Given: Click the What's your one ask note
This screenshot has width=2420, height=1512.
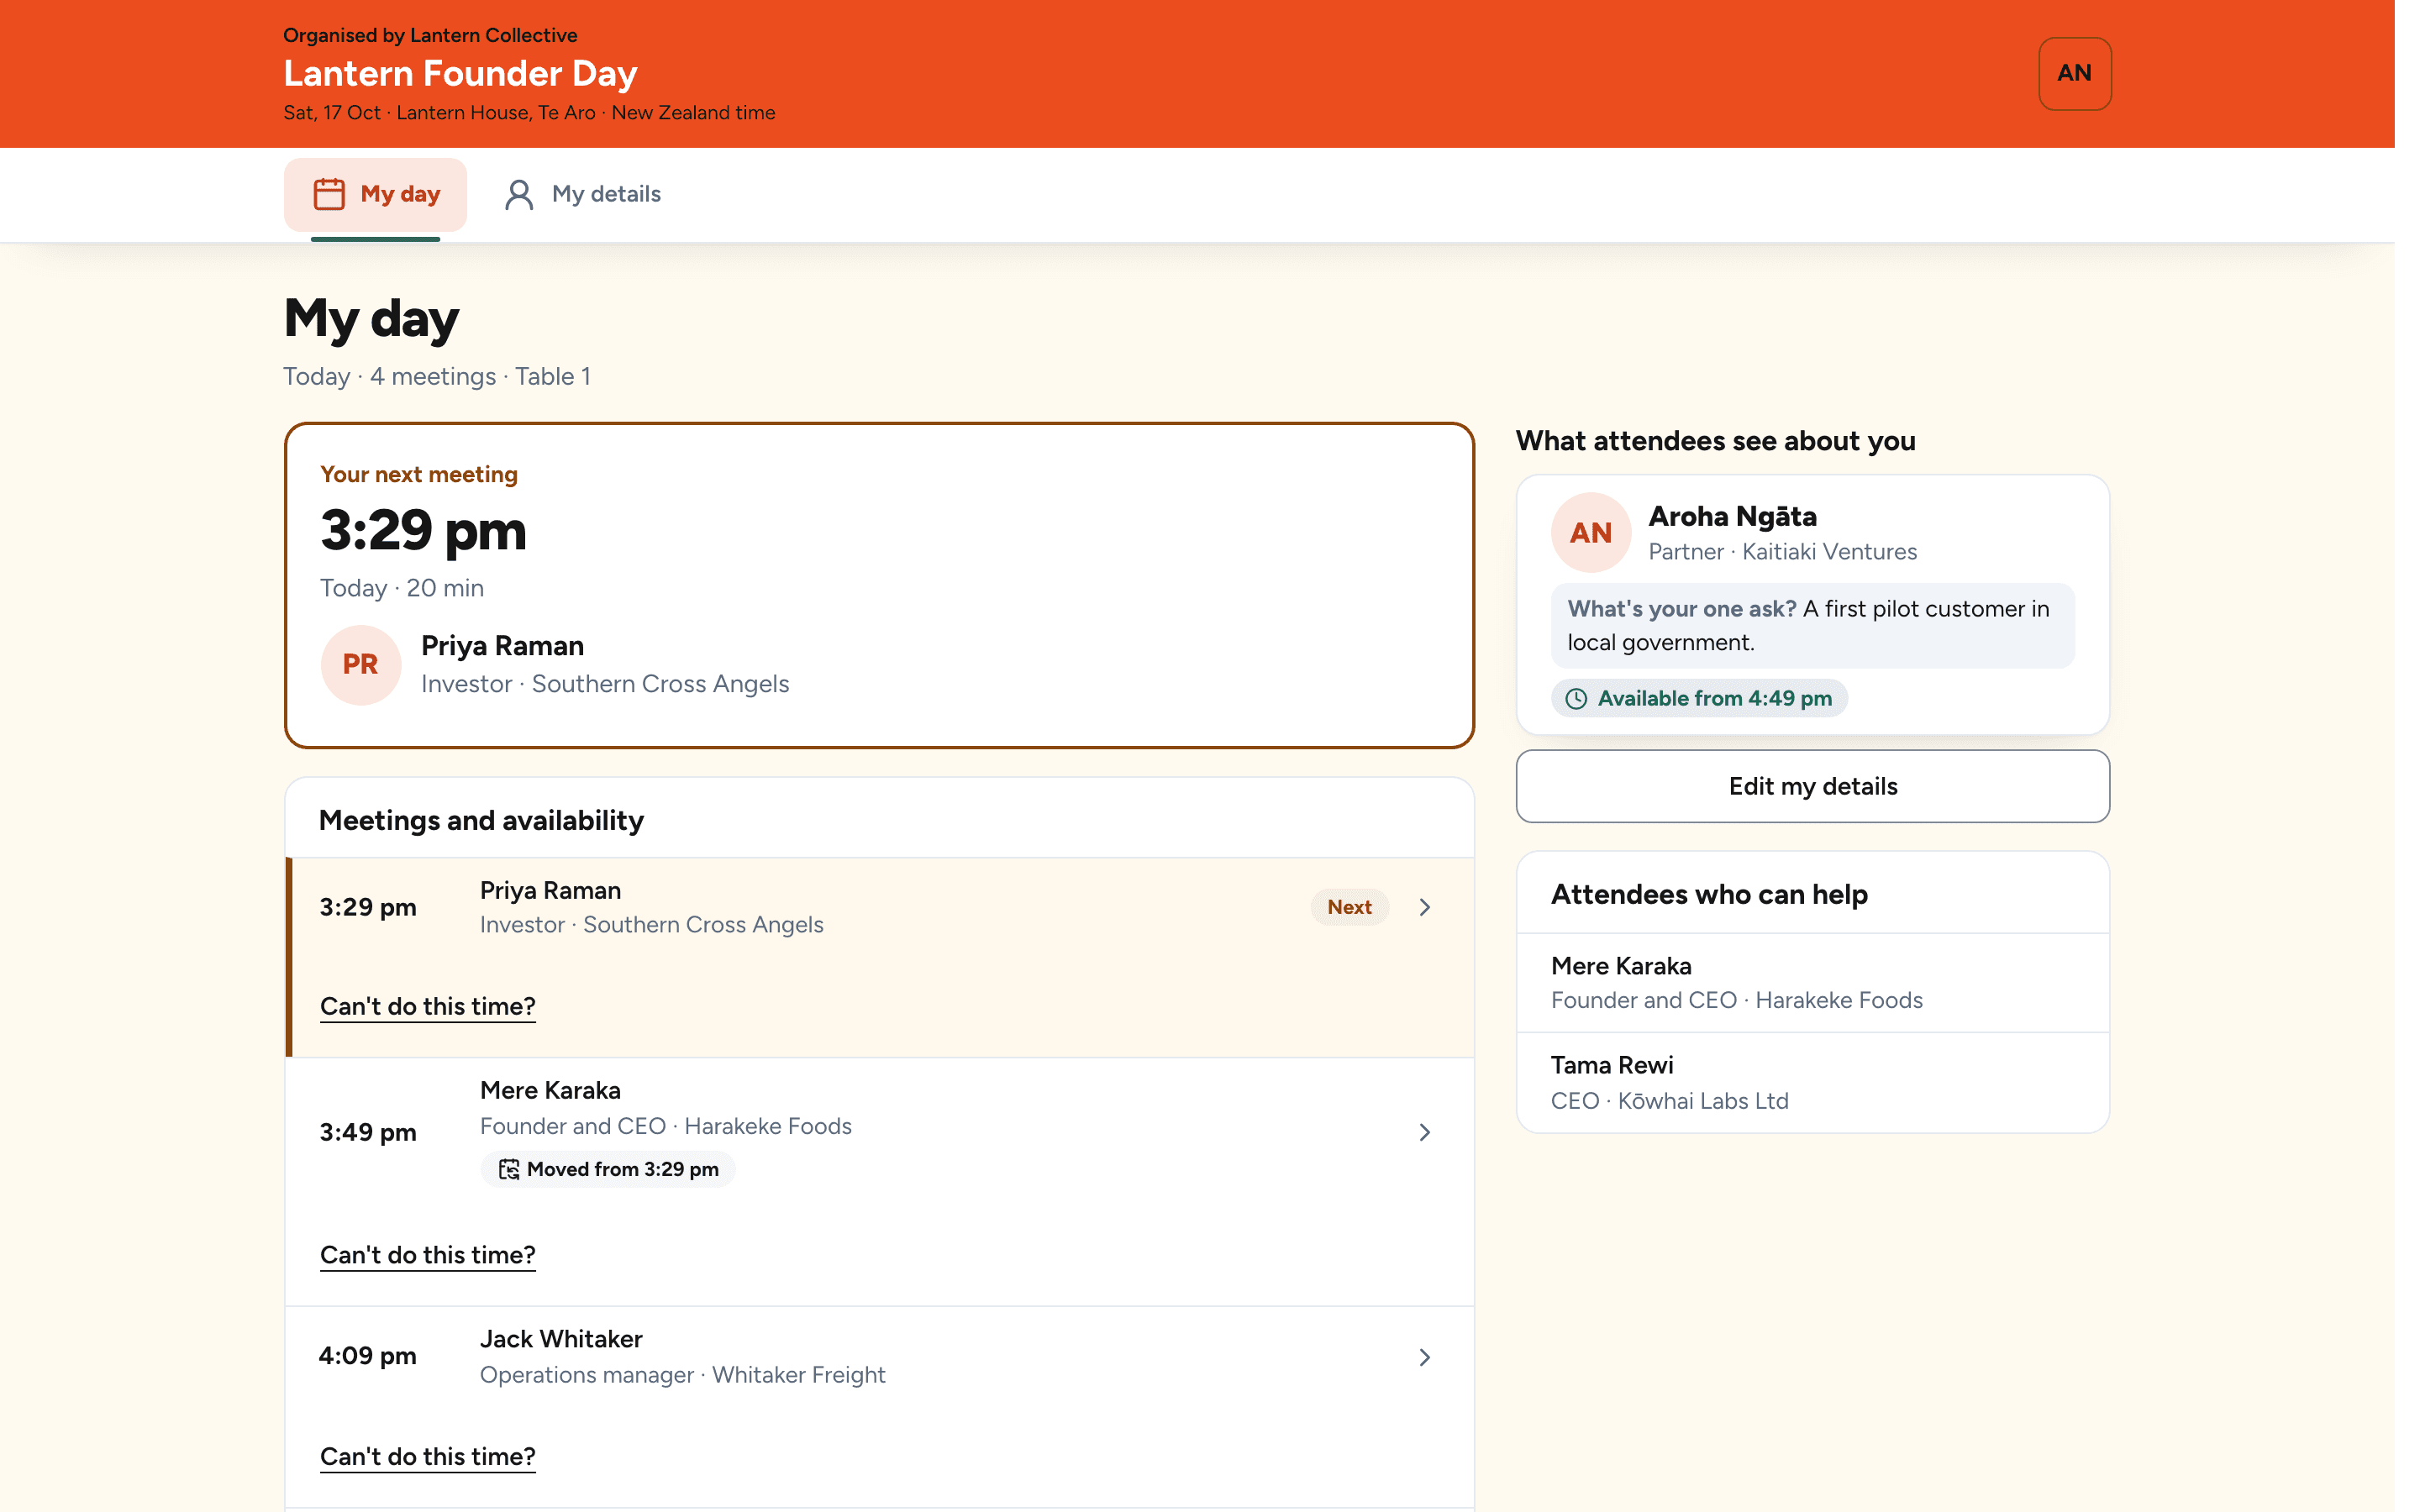Looking at the screenshot, I should [1812, 626].
